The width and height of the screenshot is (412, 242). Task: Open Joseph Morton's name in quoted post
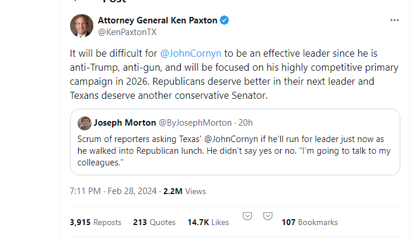click(125, 123)
